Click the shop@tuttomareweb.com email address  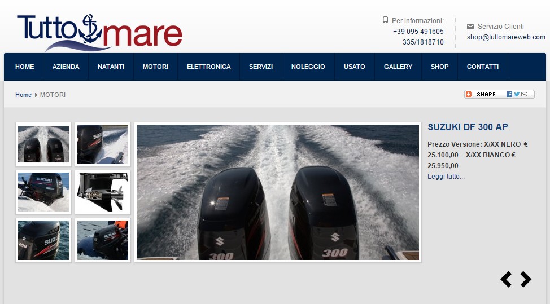pos(506,37)
